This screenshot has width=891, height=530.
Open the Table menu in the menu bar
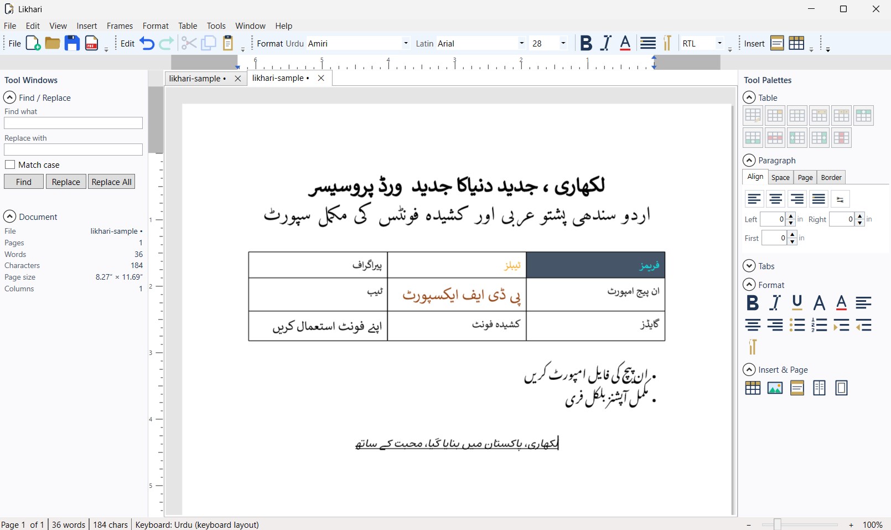click(188, 26)
